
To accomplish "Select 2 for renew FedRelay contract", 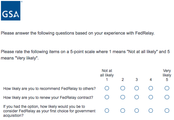I will (123, 97).
